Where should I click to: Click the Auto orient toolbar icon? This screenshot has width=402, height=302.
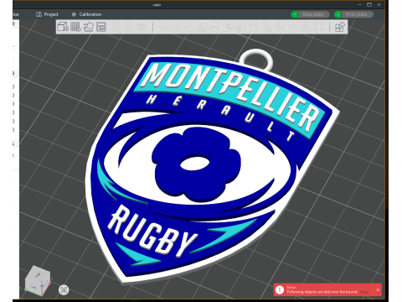tap(89, 27)
